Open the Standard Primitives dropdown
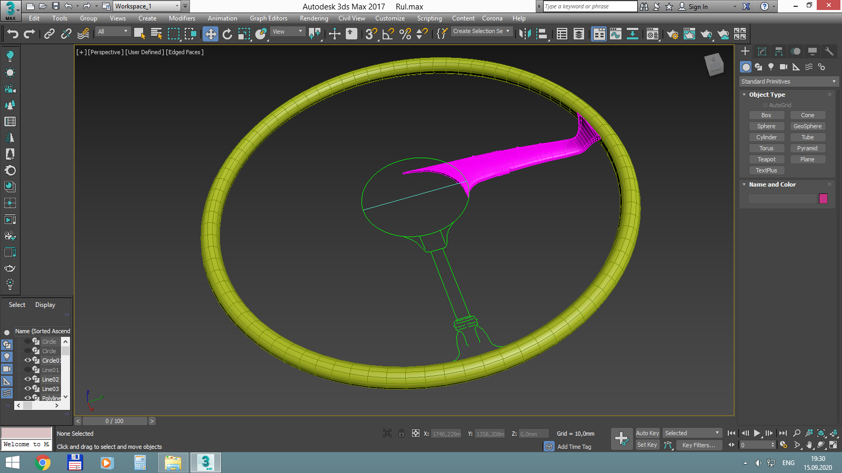842x473 pixels. coord(788,81)
